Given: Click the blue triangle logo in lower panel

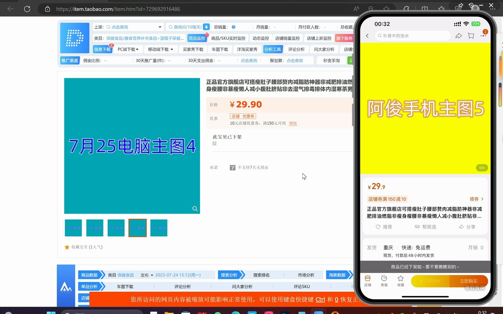Looking at the screenshot, I should click(x=66, y=287).
